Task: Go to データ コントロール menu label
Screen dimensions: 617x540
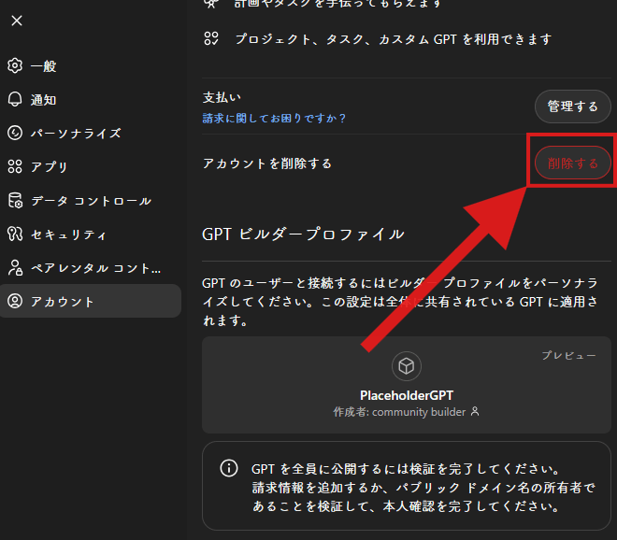Action: pos(91,201)
